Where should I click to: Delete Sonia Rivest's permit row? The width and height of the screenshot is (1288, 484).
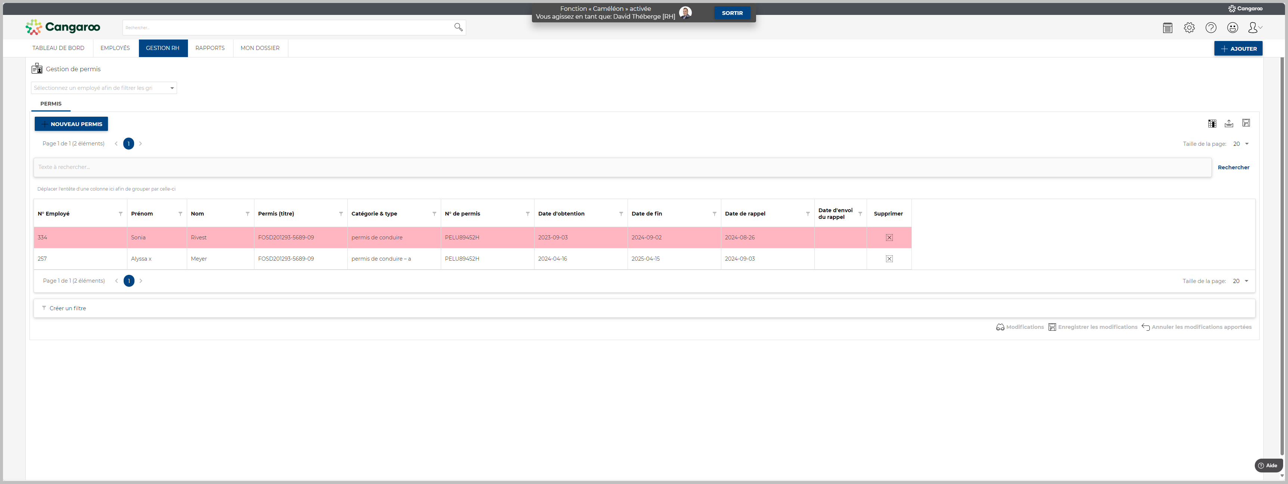pos(889,238)
